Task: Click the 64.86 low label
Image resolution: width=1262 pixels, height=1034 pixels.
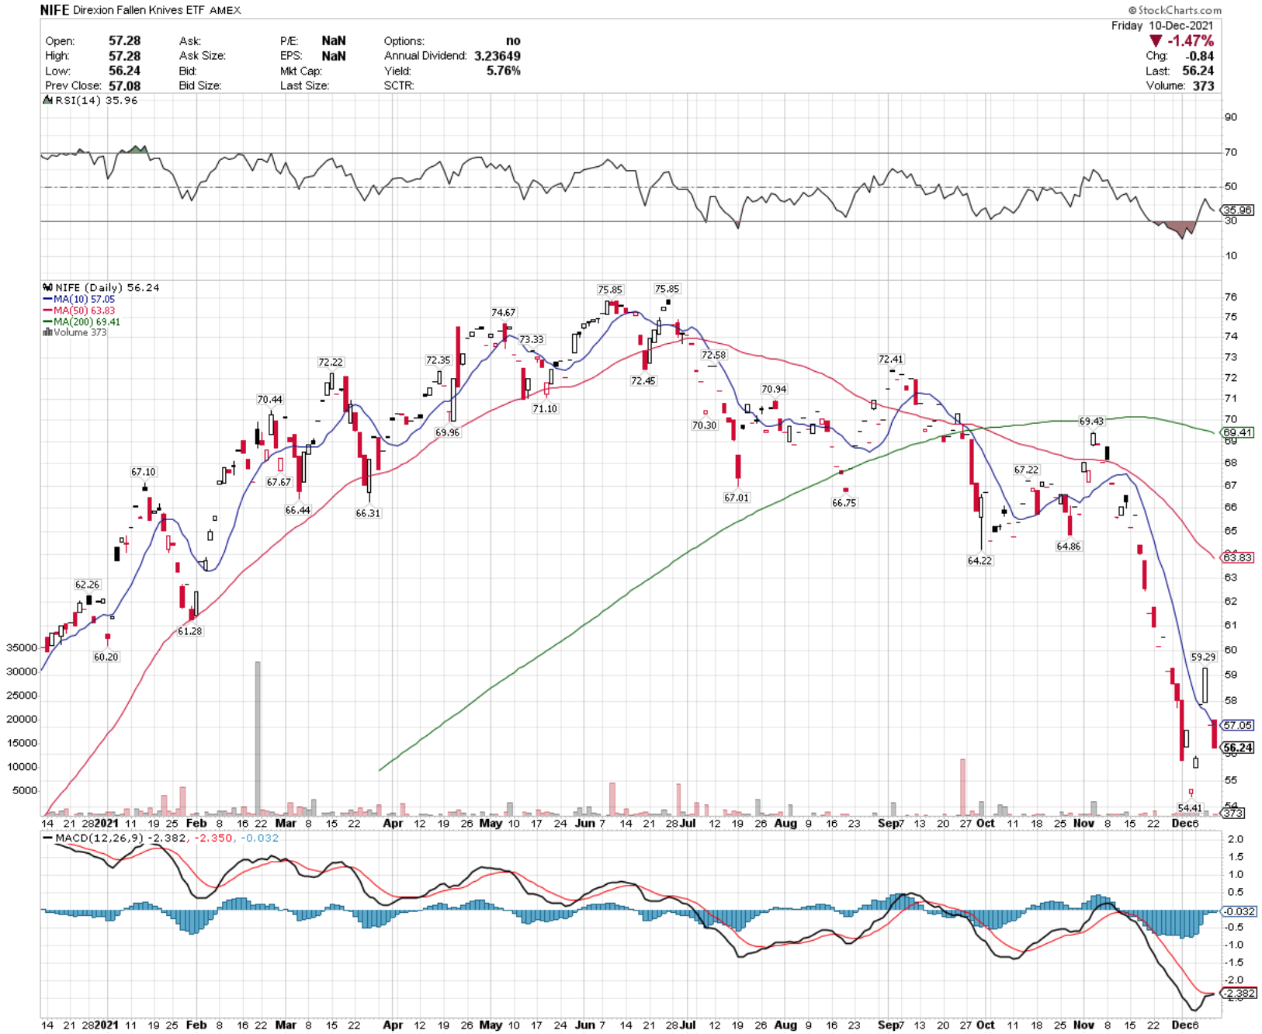Action: (1068, 546)
